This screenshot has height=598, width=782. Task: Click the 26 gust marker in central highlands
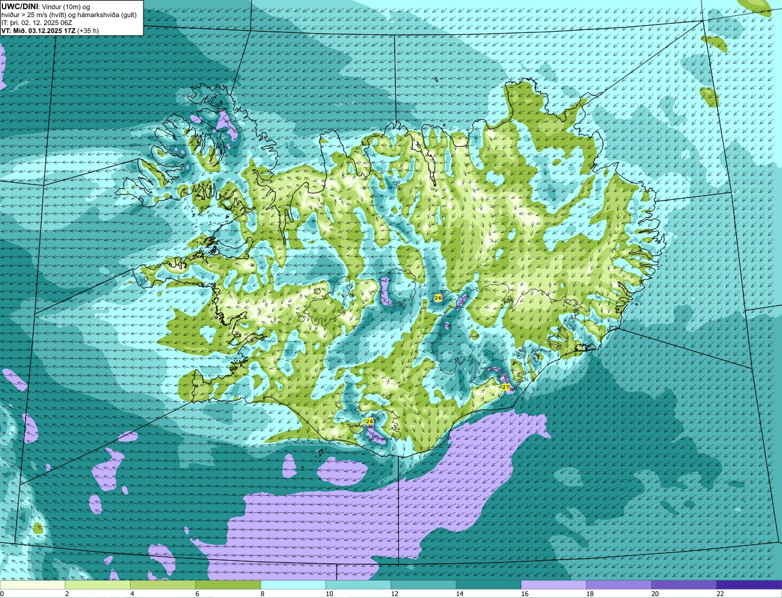point(437,298)
